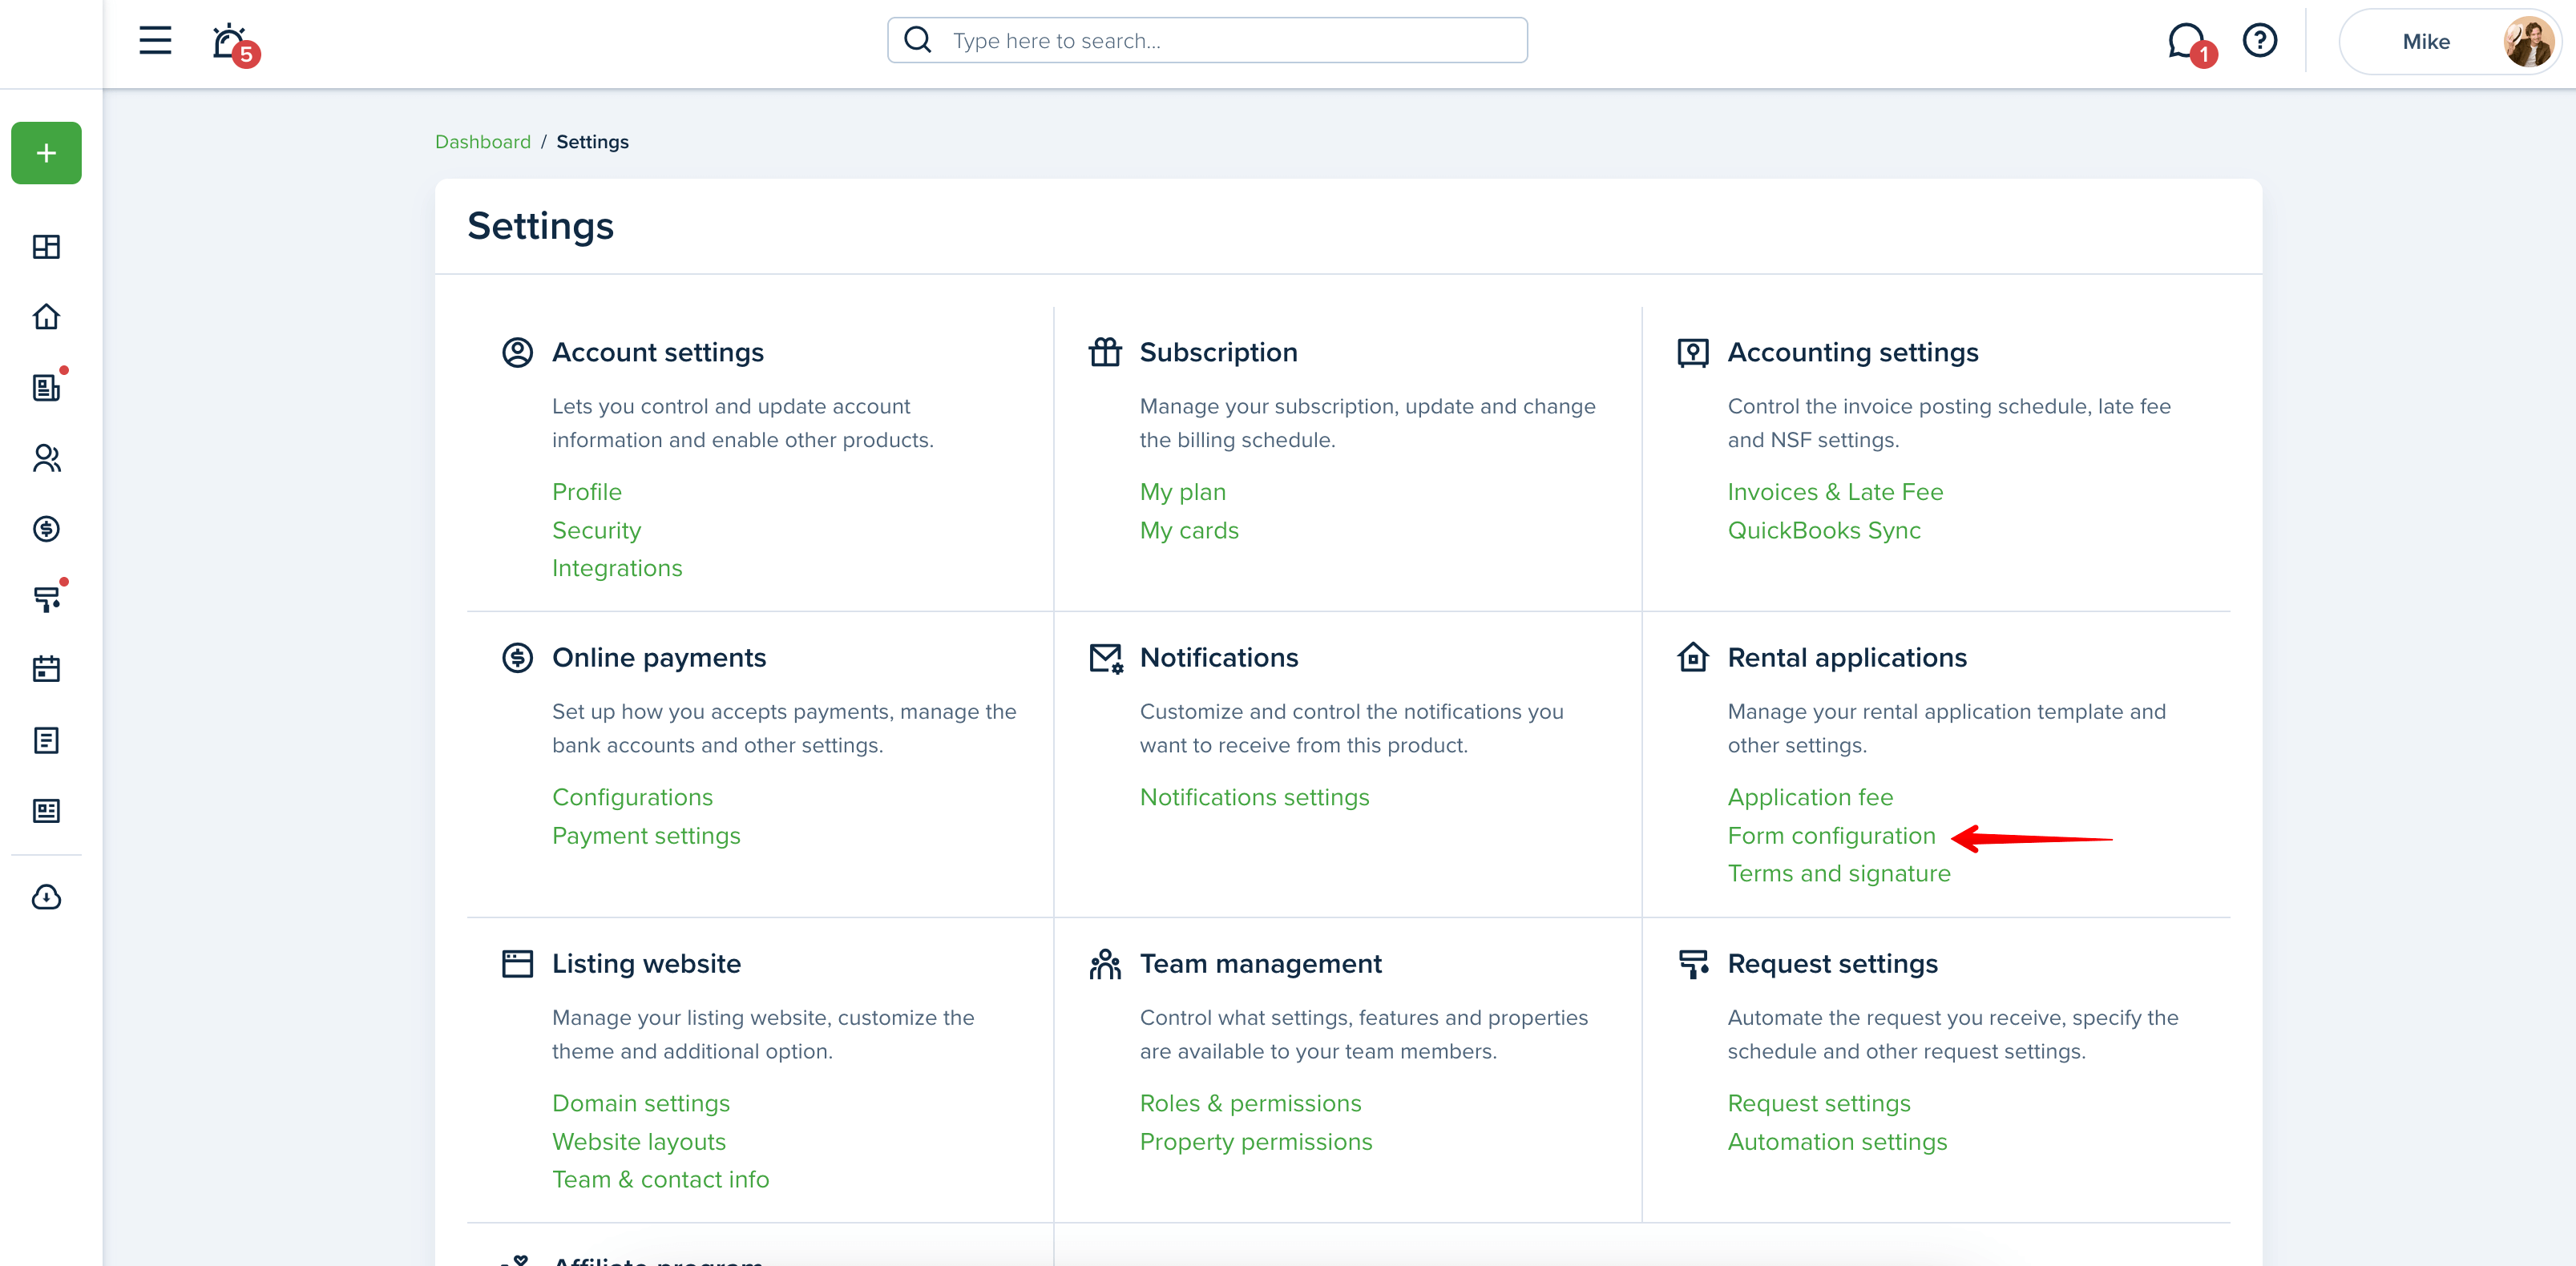The height and width of the screenshot is (1266, 2576).
Task: Click the Listing website heading
Action: pos(646,963)
